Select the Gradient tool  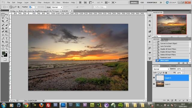pos(7,31)
